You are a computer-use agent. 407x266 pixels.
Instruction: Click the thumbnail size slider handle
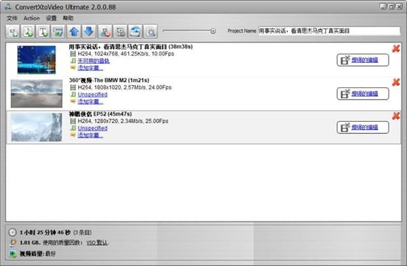click(x=213, y=31)
